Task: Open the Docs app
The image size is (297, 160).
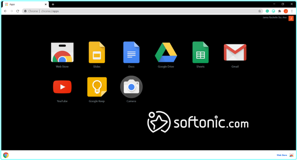Action: click(131, 52)
